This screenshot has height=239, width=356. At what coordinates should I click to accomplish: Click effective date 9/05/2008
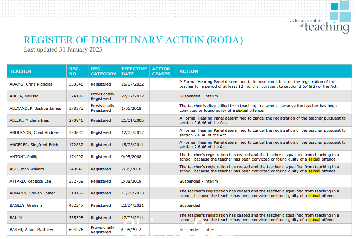[x=131, y=157]
